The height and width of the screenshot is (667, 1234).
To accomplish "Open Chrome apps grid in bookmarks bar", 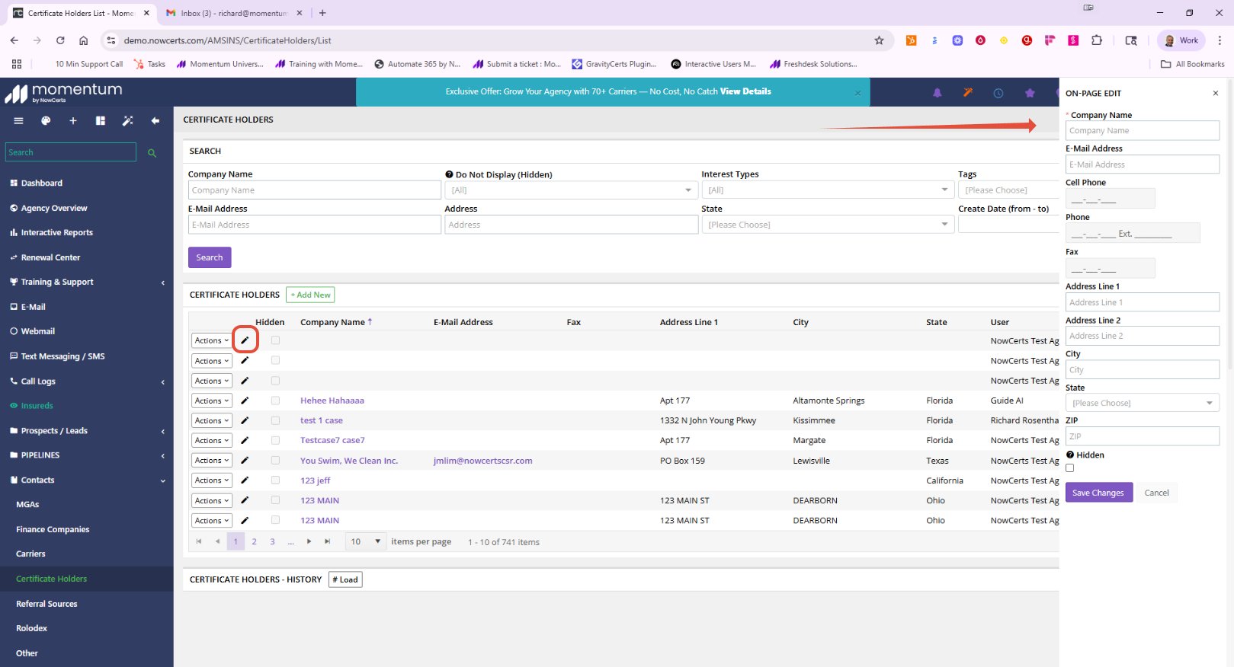I will coord(17,64).
